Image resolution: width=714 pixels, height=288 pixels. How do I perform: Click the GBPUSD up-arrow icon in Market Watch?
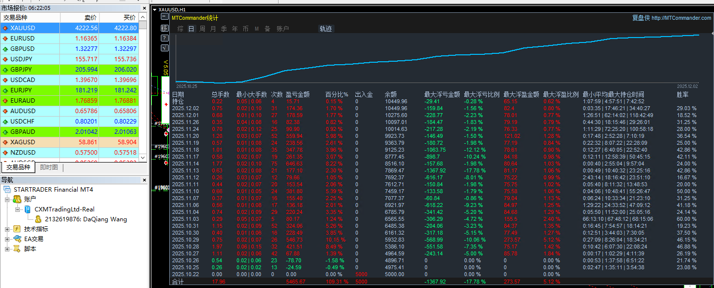(5, 49)
